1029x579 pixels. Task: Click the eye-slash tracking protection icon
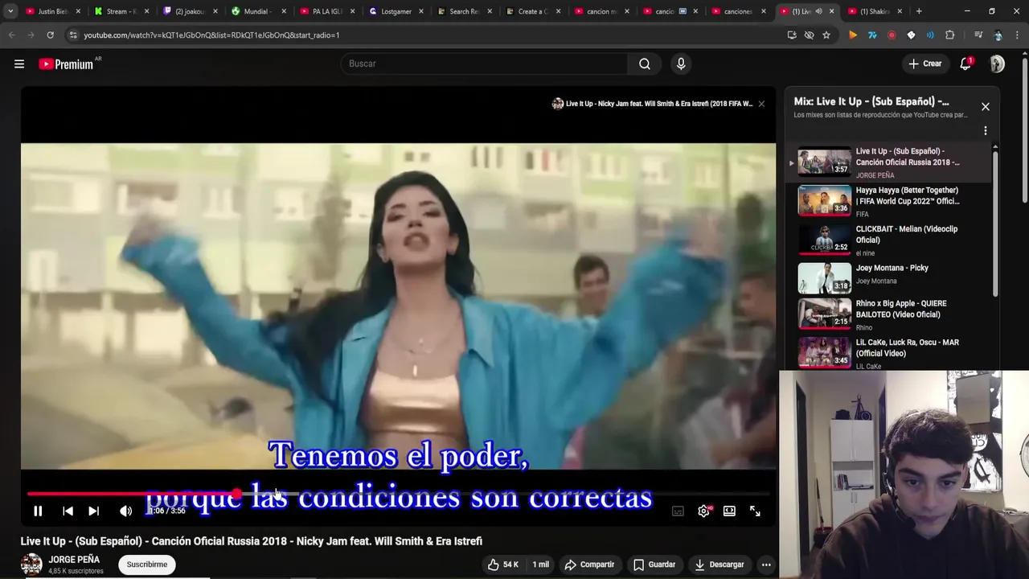[809, 35]
